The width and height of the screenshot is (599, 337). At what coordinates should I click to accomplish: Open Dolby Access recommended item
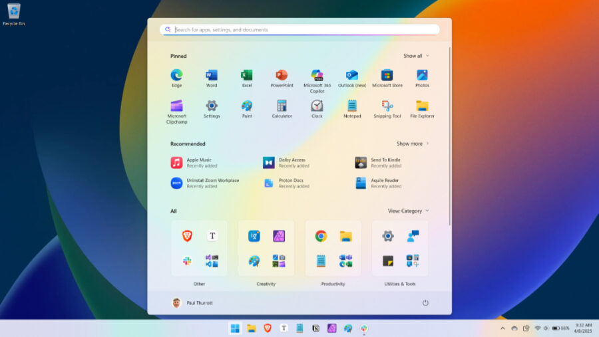point(286,163)
